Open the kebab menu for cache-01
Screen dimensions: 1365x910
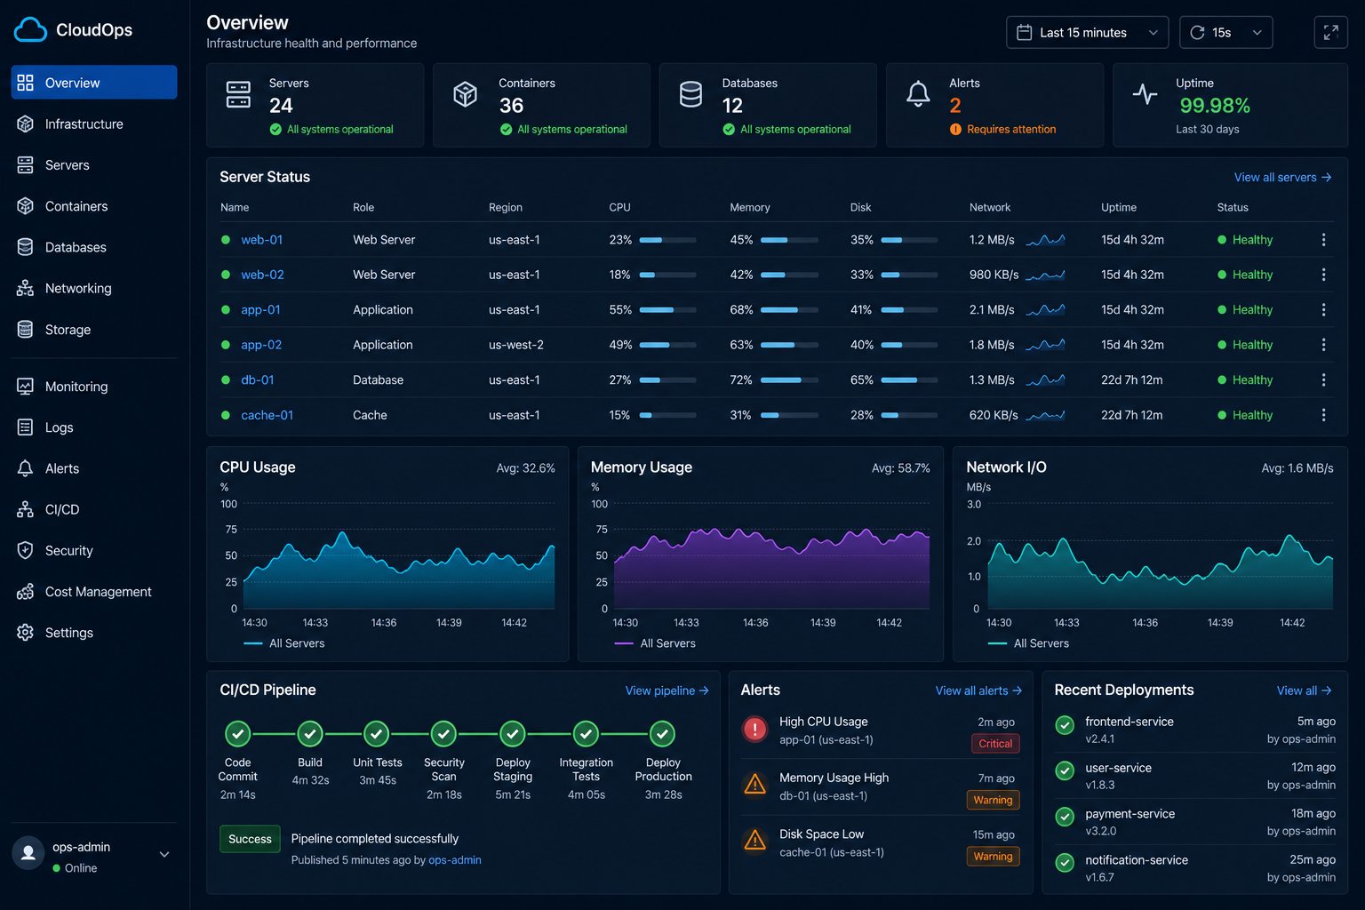click(1323, 415)
